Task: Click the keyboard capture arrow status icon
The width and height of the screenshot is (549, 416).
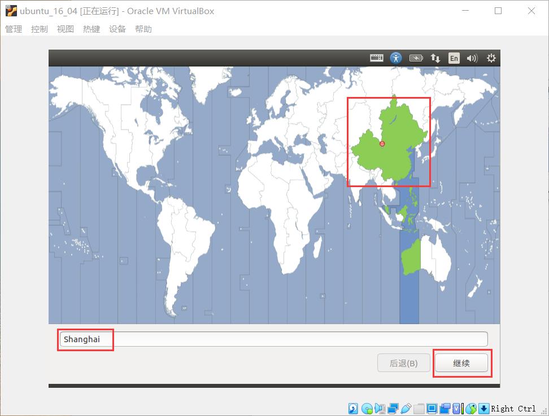Action: pyautogui.click(x=484, y=408)
